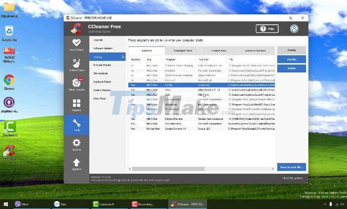Viewport: 347px width, 209px height.
Task: Open the Custom Clean broom section
Action: tap(76, 65)
